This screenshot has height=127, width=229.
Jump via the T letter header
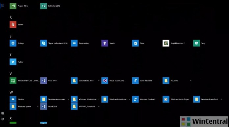click(11, 55)
